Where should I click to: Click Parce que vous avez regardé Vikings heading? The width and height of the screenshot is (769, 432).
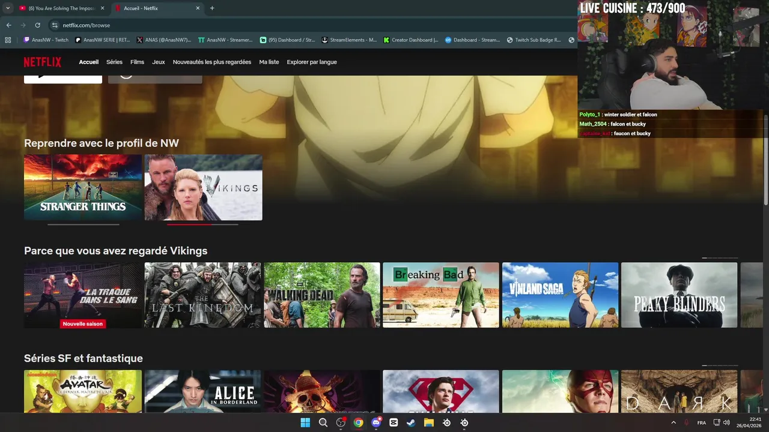point(115,251)
